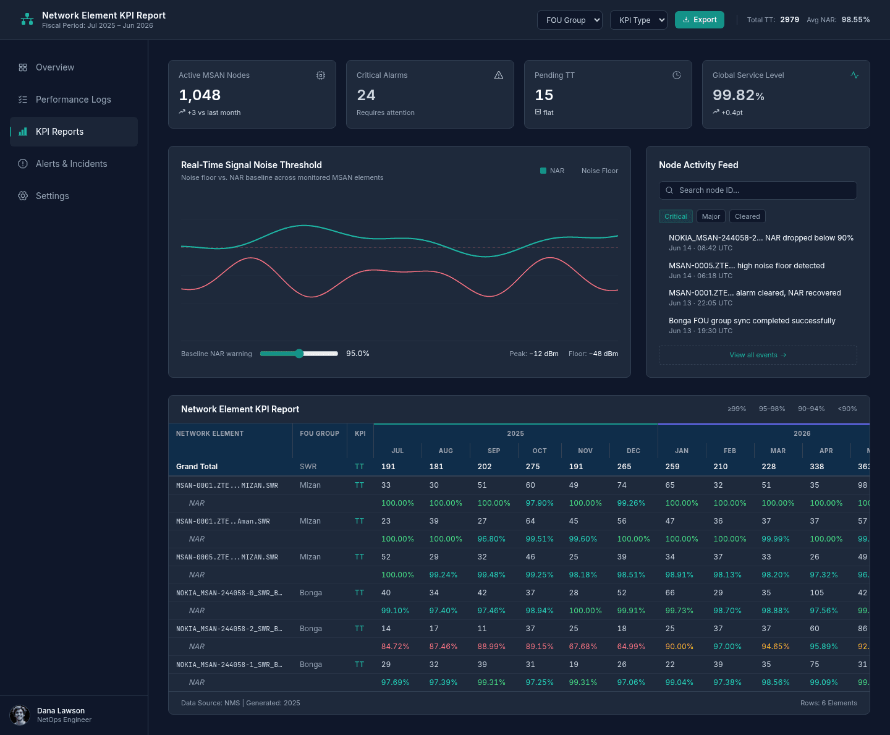Click the Global Service Level pulse icon
890x735 pixels.
[855, 75]
